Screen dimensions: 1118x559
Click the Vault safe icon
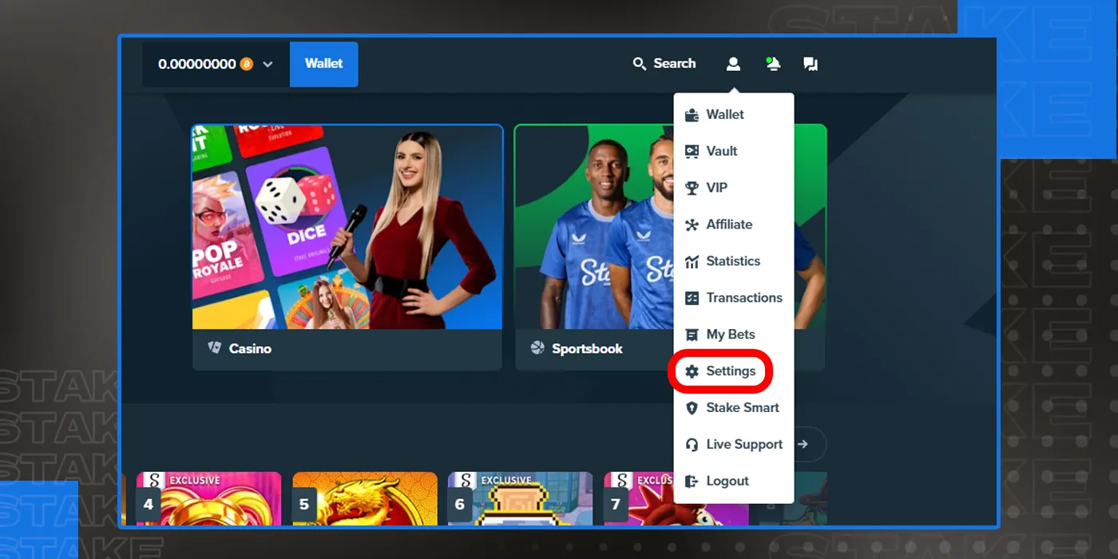pos(692,151)
